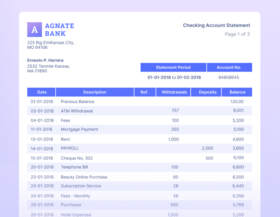Select the Description column header
Screen dimensions: 280x217
[95, 92]
